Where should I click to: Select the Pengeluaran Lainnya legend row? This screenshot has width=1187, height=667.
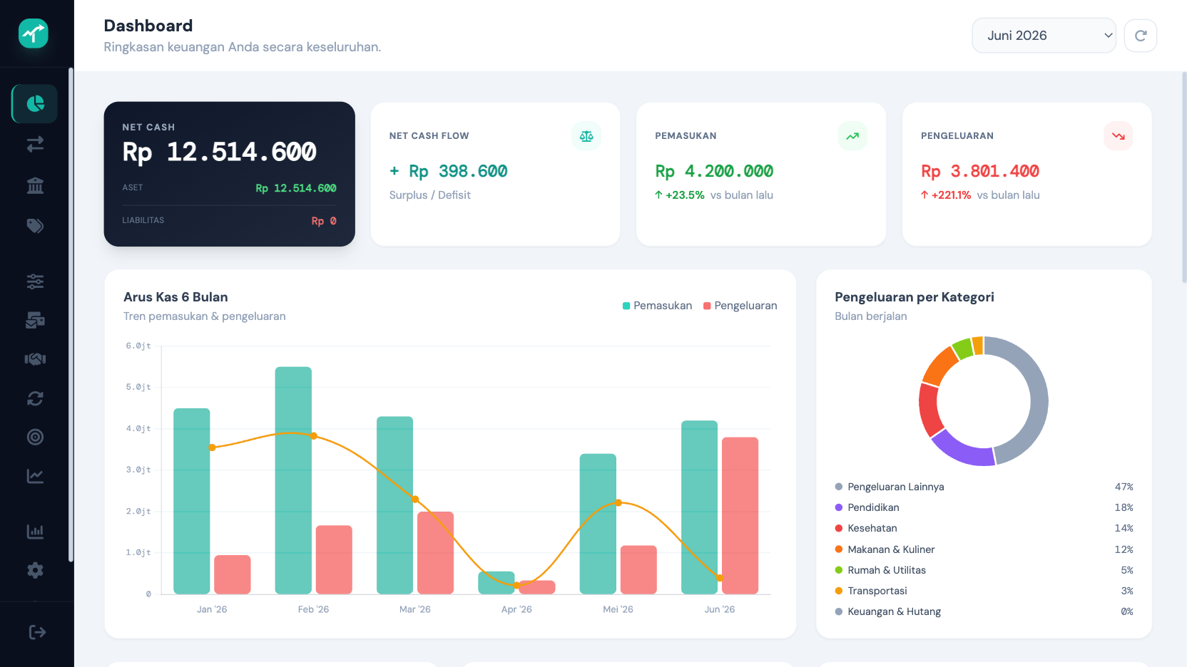pyautogui.click(x=984, y=487)
